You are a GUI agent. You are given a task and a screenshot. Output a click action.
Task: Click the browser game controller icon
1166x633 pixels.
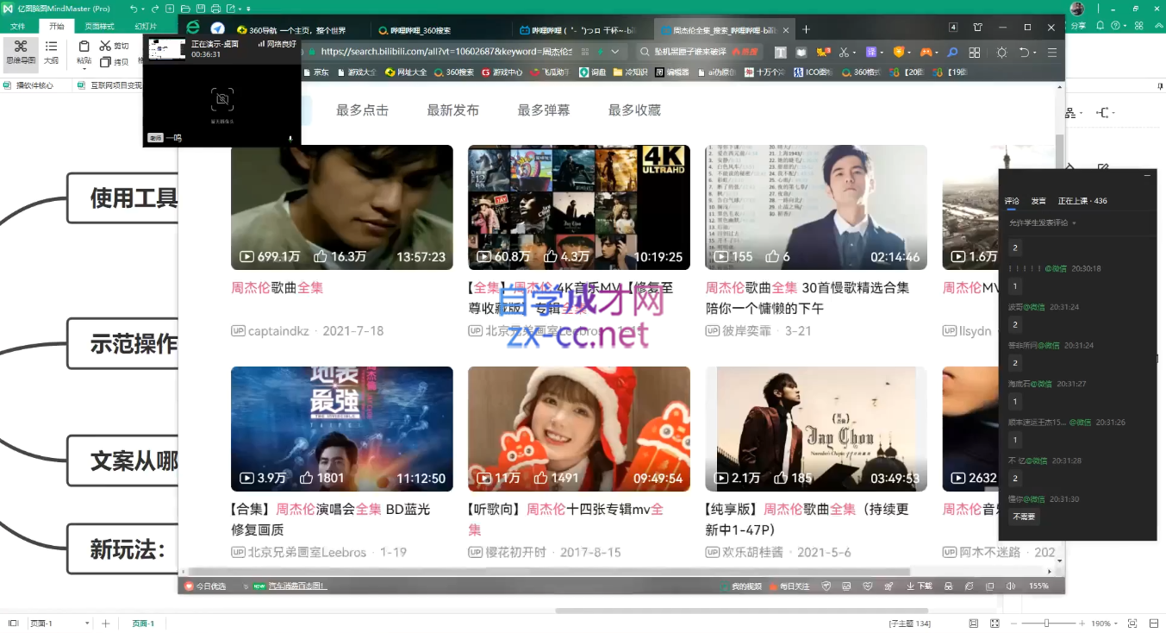tap(926, 52)
